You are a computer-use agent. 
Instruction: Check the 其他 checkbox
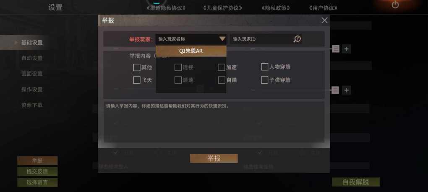point(136,67)
